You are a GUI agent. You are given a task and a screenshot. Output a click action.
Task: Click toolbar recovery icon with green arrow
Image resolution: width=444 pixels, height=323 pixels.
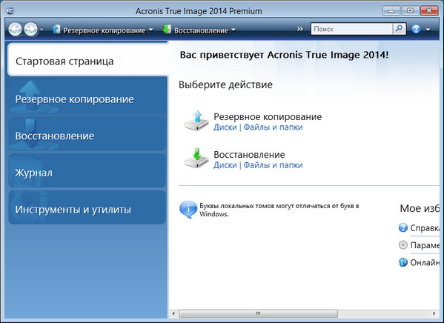167,29
